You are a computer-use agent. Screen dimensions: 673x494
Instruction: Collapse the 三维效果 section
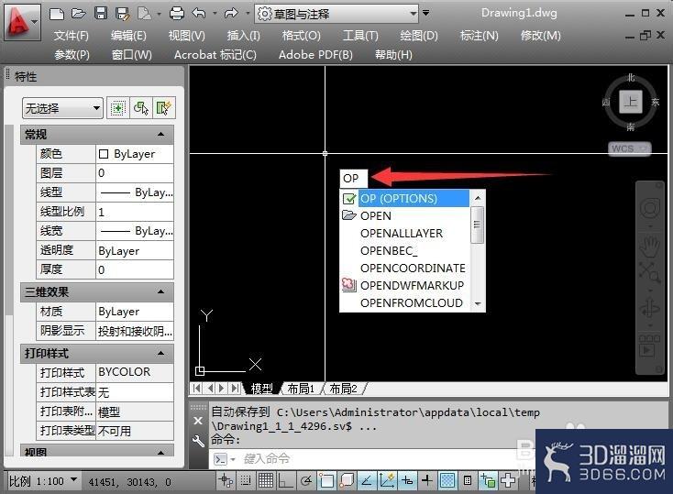click(x=161, y=291)
